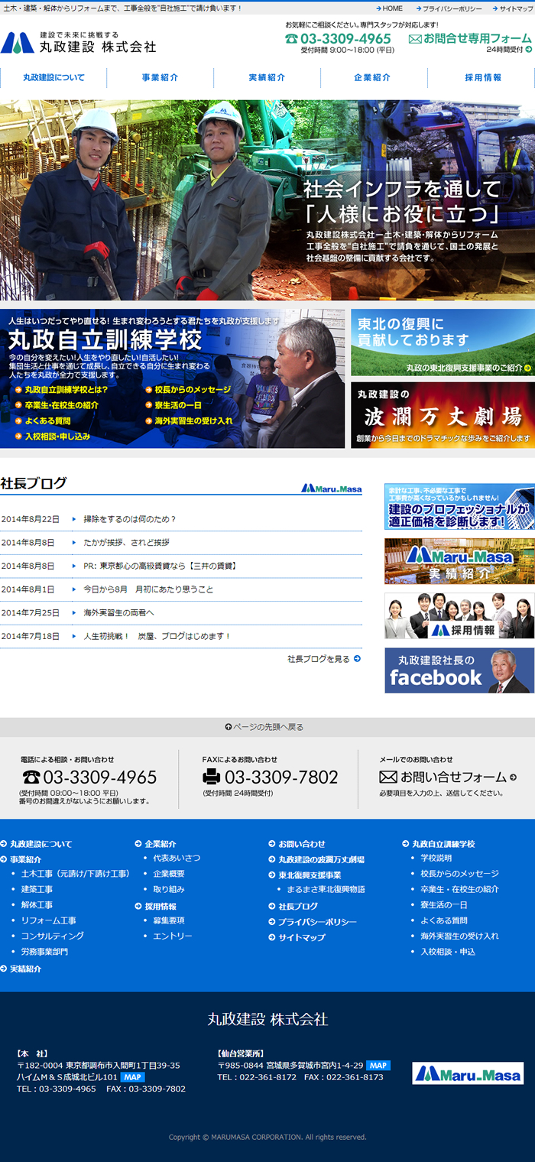Open footer link 募集要項
This screenshot has width=535, height=1162.
pyautogui.click(x=169, y=920)
